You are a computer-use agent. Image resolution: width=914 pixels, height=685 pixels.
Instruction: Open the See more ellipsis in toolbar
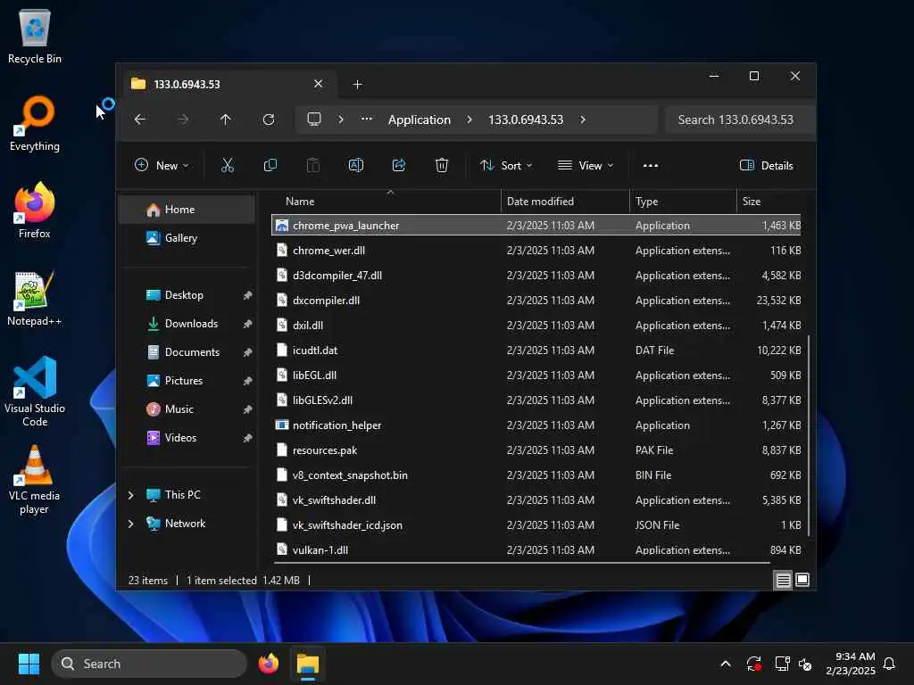(x=651, y=165)
